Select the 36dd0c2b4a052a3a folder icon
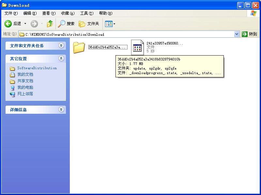This screenshot has width=261, height=195. pyautogui.click(x=79, y=47)
